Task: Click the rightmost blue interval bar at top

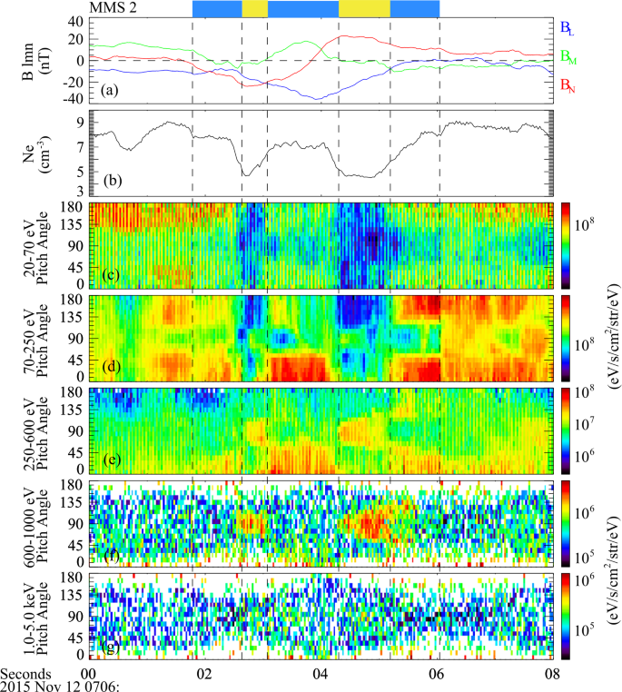Action: coord(415,9)
